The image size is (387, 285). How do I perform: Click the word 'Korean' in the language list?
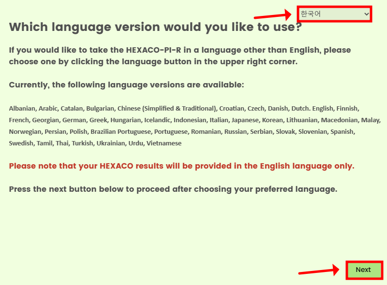[272, 120]
